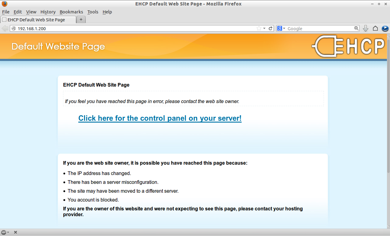This screenshot has width=390, height=236.
Task: Open the Bookmarks menu
Action: coord(71,12)
